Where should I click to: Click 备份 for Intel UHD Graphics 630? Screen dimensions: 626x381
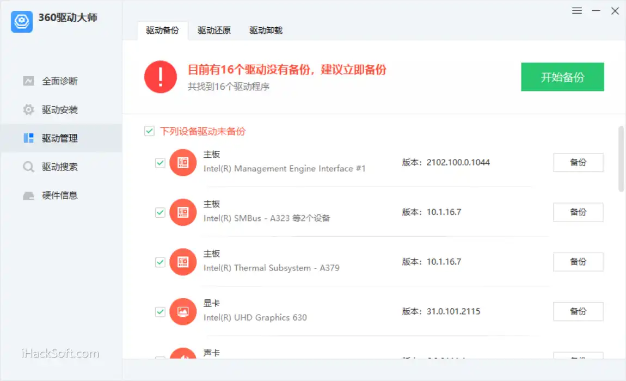coord(578,311)
